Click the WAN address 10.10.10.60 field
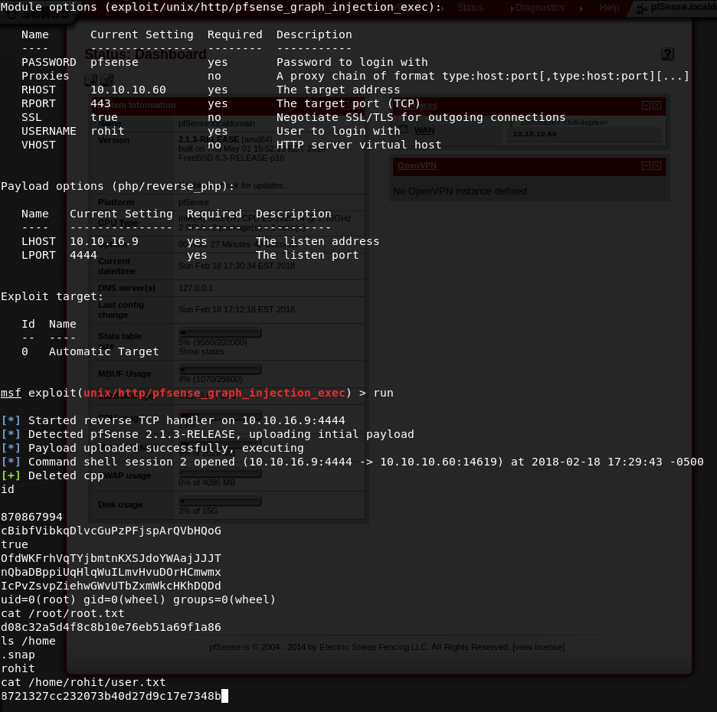 [x=584, y=134]
